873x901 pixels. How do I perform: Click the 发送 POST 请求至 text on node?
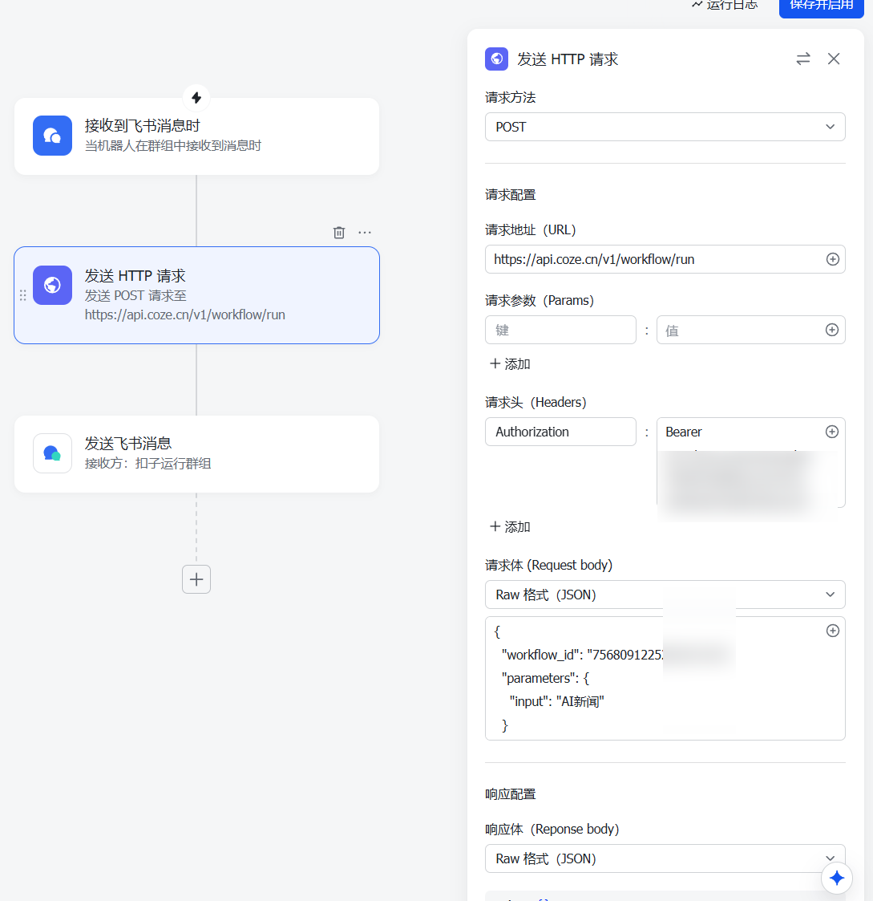tap(135, 295)
